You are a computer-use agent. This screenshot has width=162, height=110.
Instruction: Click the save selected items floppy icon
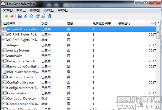coord(20,16)
